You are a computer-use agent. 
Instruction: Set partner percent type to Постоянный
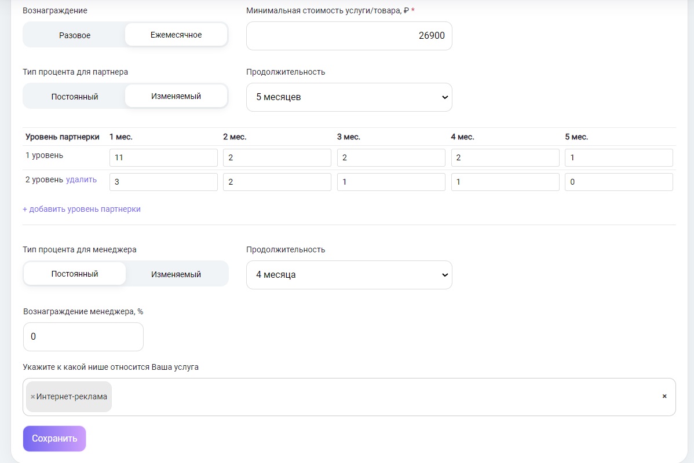(75, 97)
